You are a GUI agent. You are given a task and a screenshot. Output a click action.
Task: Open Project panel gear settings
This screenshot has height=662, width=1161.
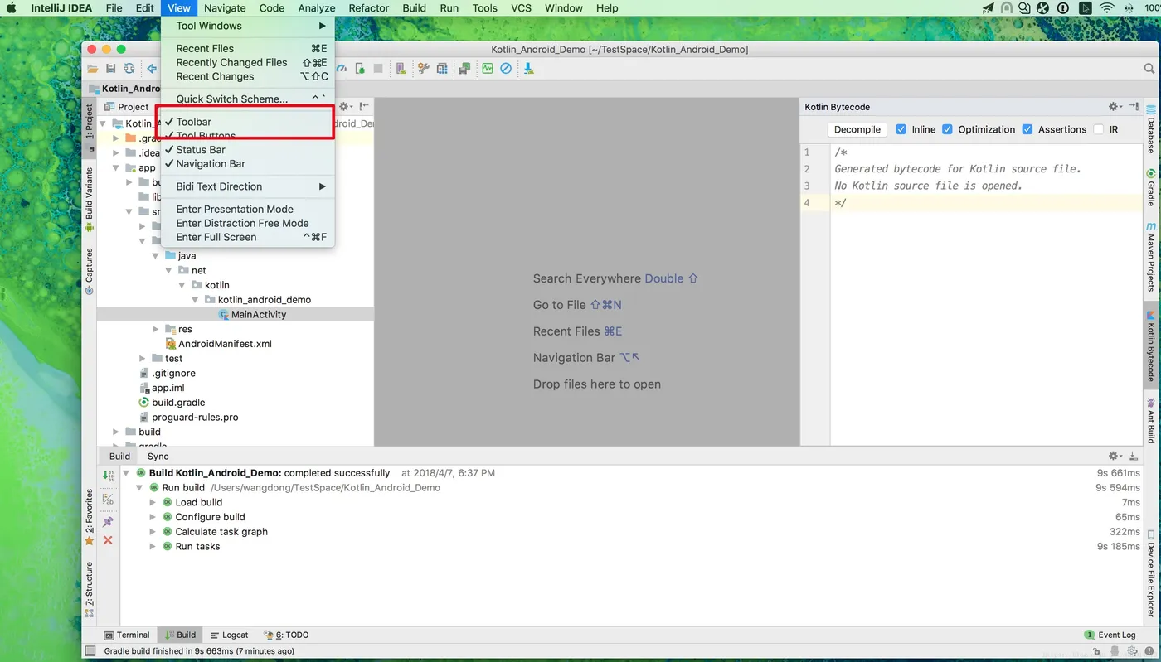click(x=346, y=107)
